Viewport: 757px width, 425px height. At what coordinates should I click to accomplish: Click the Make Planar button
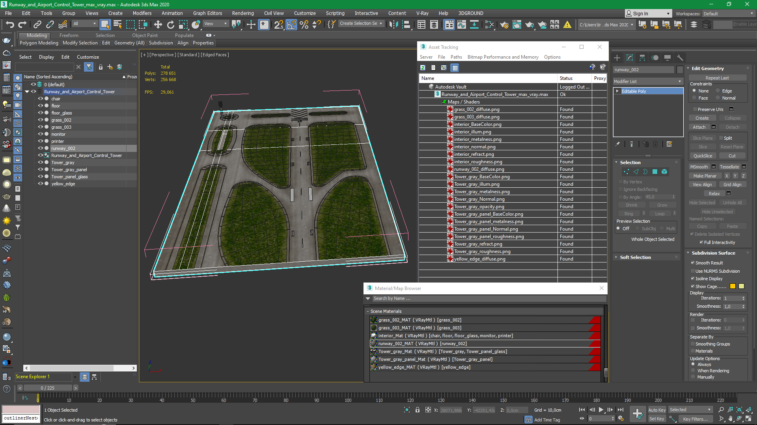(705, 176)
